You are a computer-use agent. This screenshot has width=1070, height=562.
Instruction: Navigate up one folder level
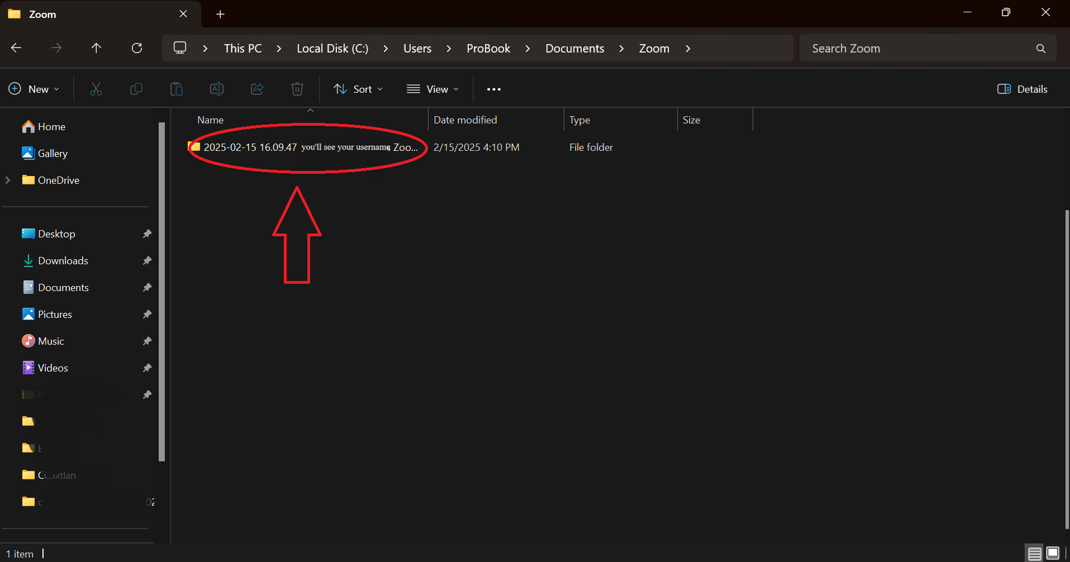[x=96, y=48]
